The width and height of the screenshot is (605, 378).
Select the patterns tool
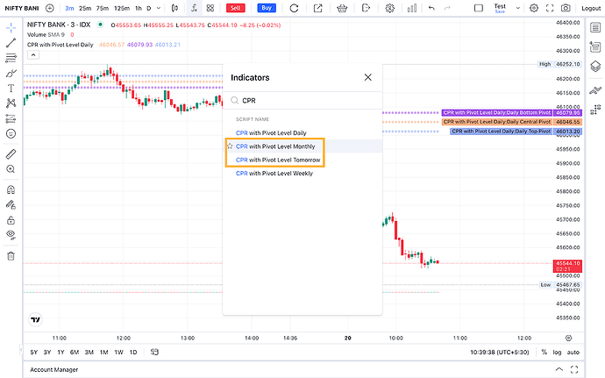pos(11,103)
